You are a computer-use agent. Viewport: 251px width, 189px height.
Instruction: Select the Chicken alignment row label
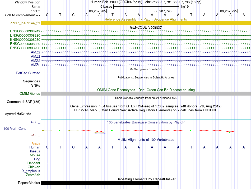(x=34, y=167)
